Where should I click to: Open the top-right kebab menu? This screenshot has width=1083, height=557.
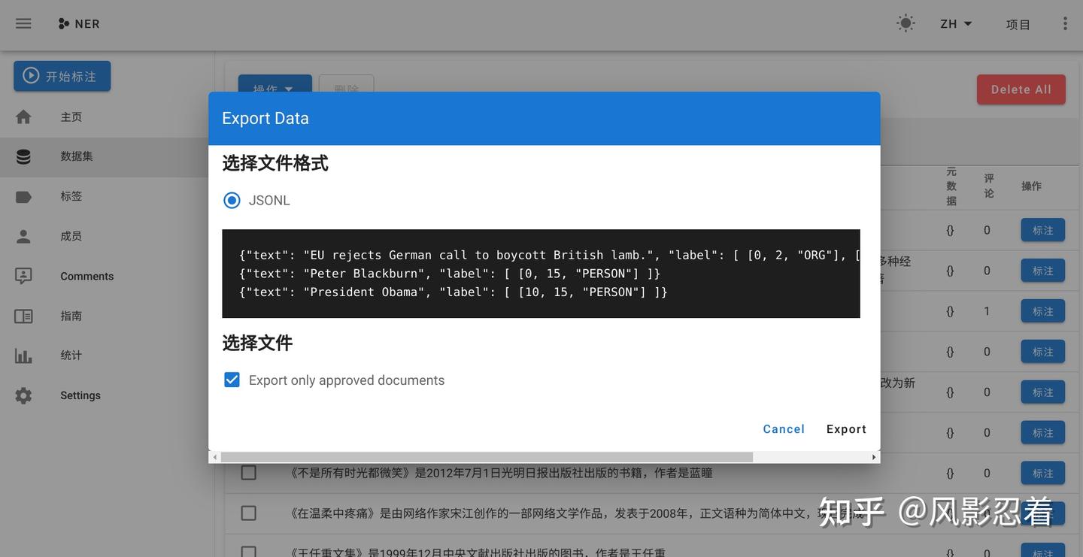click(1065, 23)
